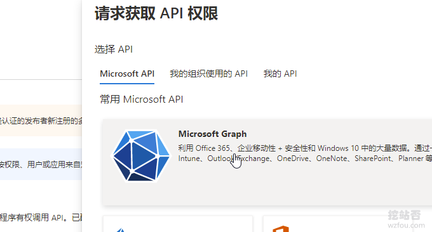
Task: Open the Microsoft Graph card title
Action: click(212, 134)
